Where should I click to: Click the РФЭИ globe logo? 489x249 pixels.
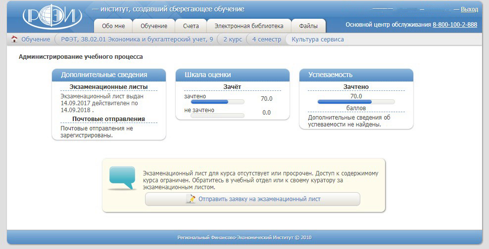click(52, 18)
